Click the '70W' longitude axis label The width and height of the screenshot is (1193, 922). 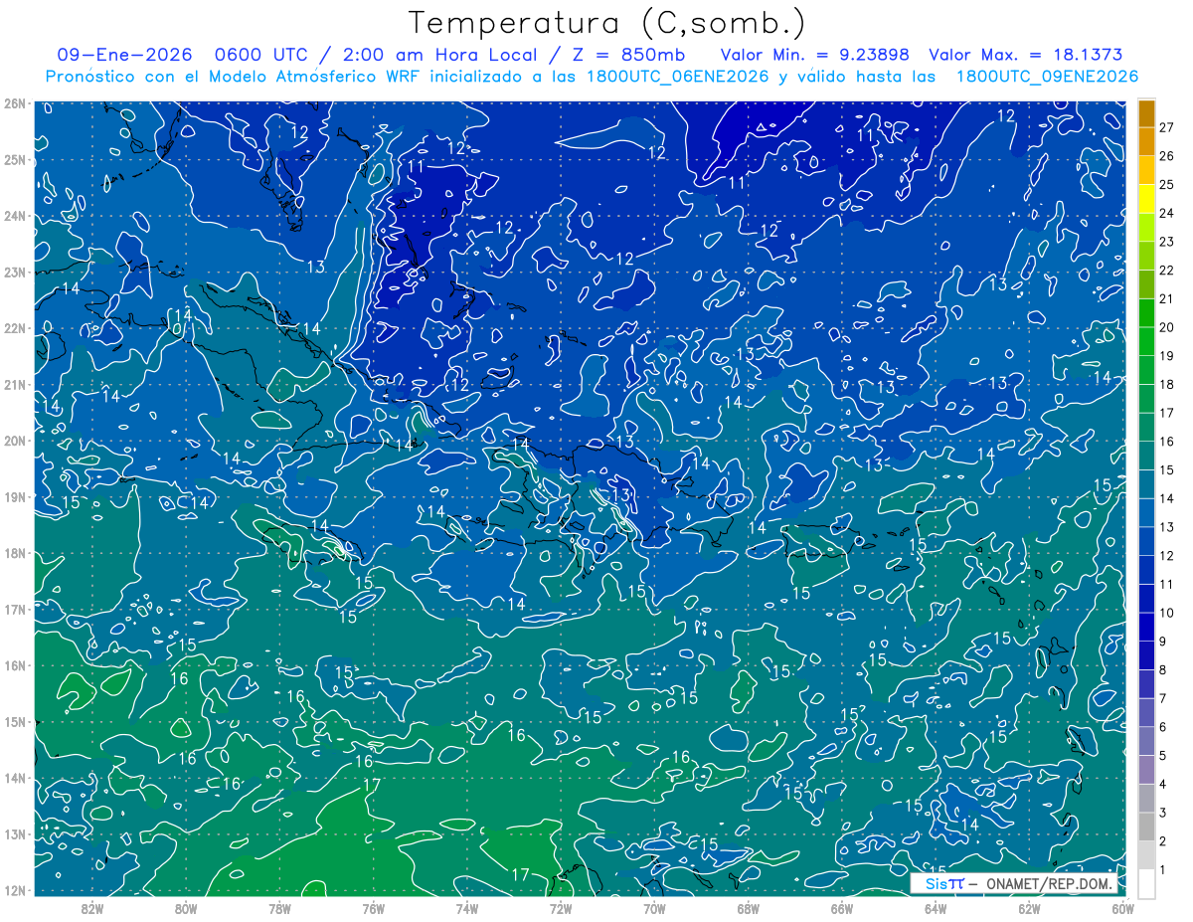[x=654, y=907]
